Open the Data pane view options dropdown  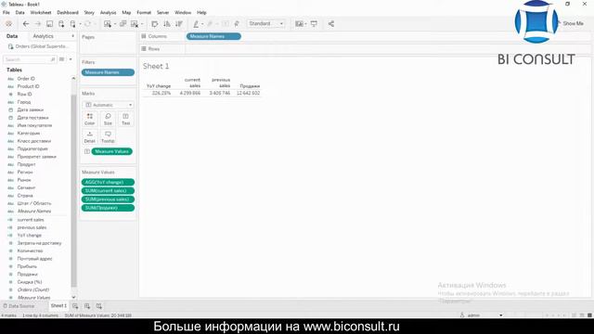coord(71,59)
